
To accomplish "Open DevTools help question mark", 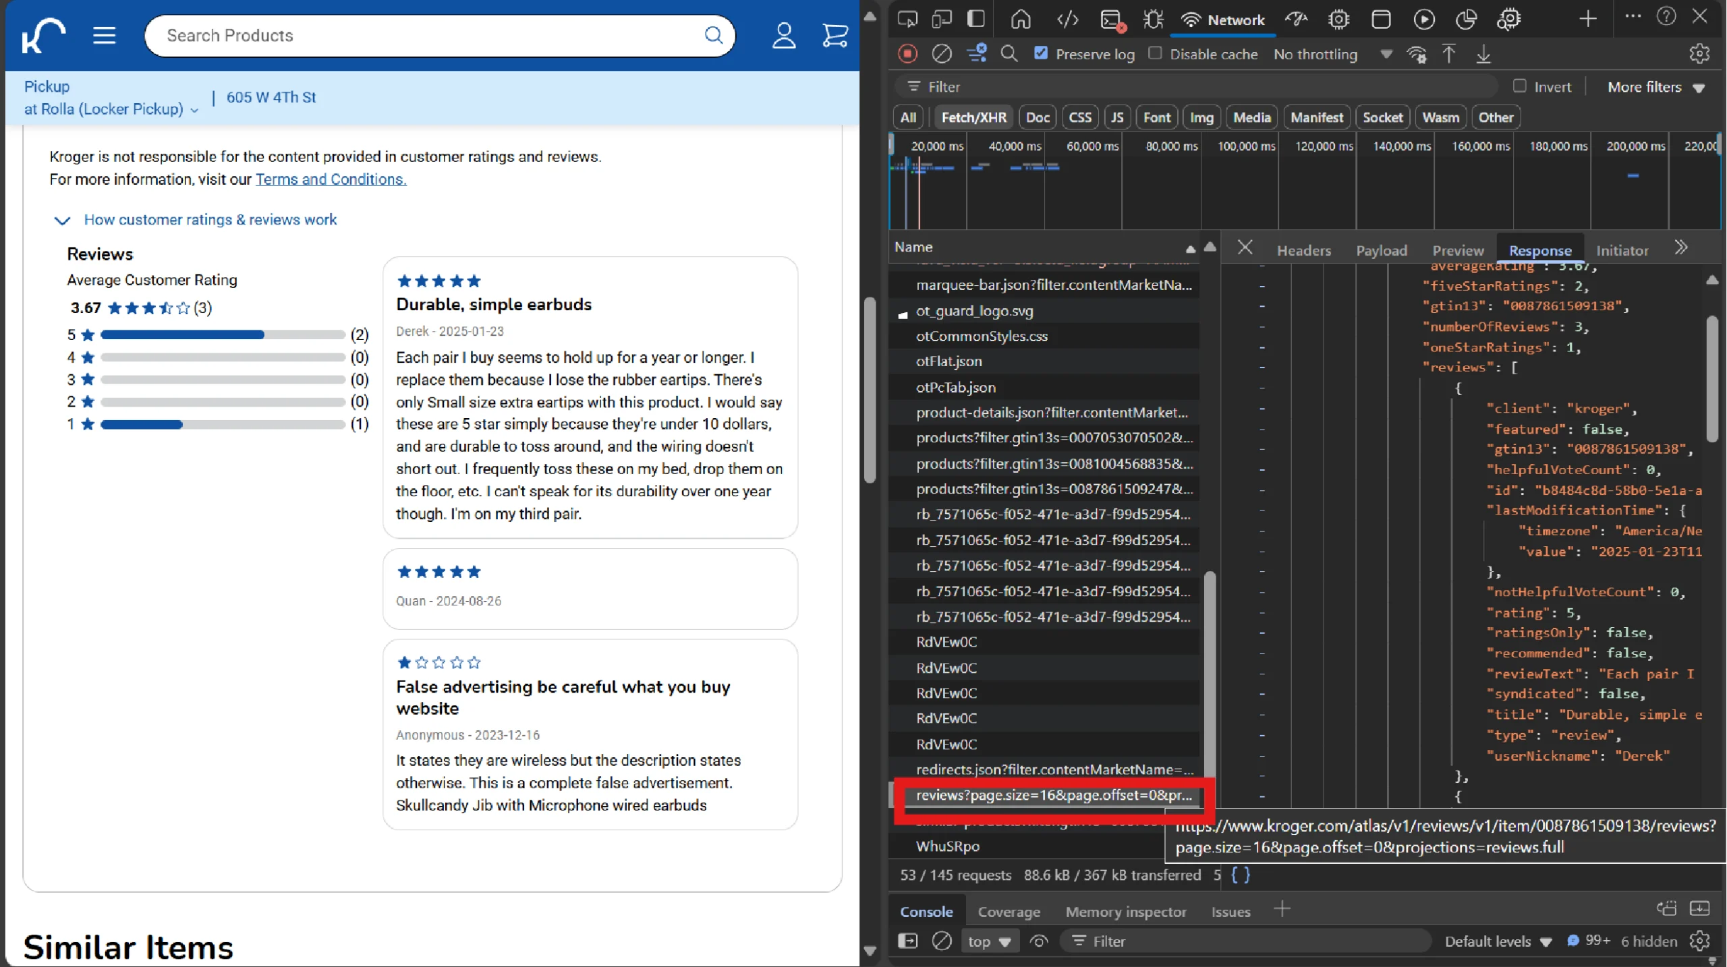I will point(1666,17).
